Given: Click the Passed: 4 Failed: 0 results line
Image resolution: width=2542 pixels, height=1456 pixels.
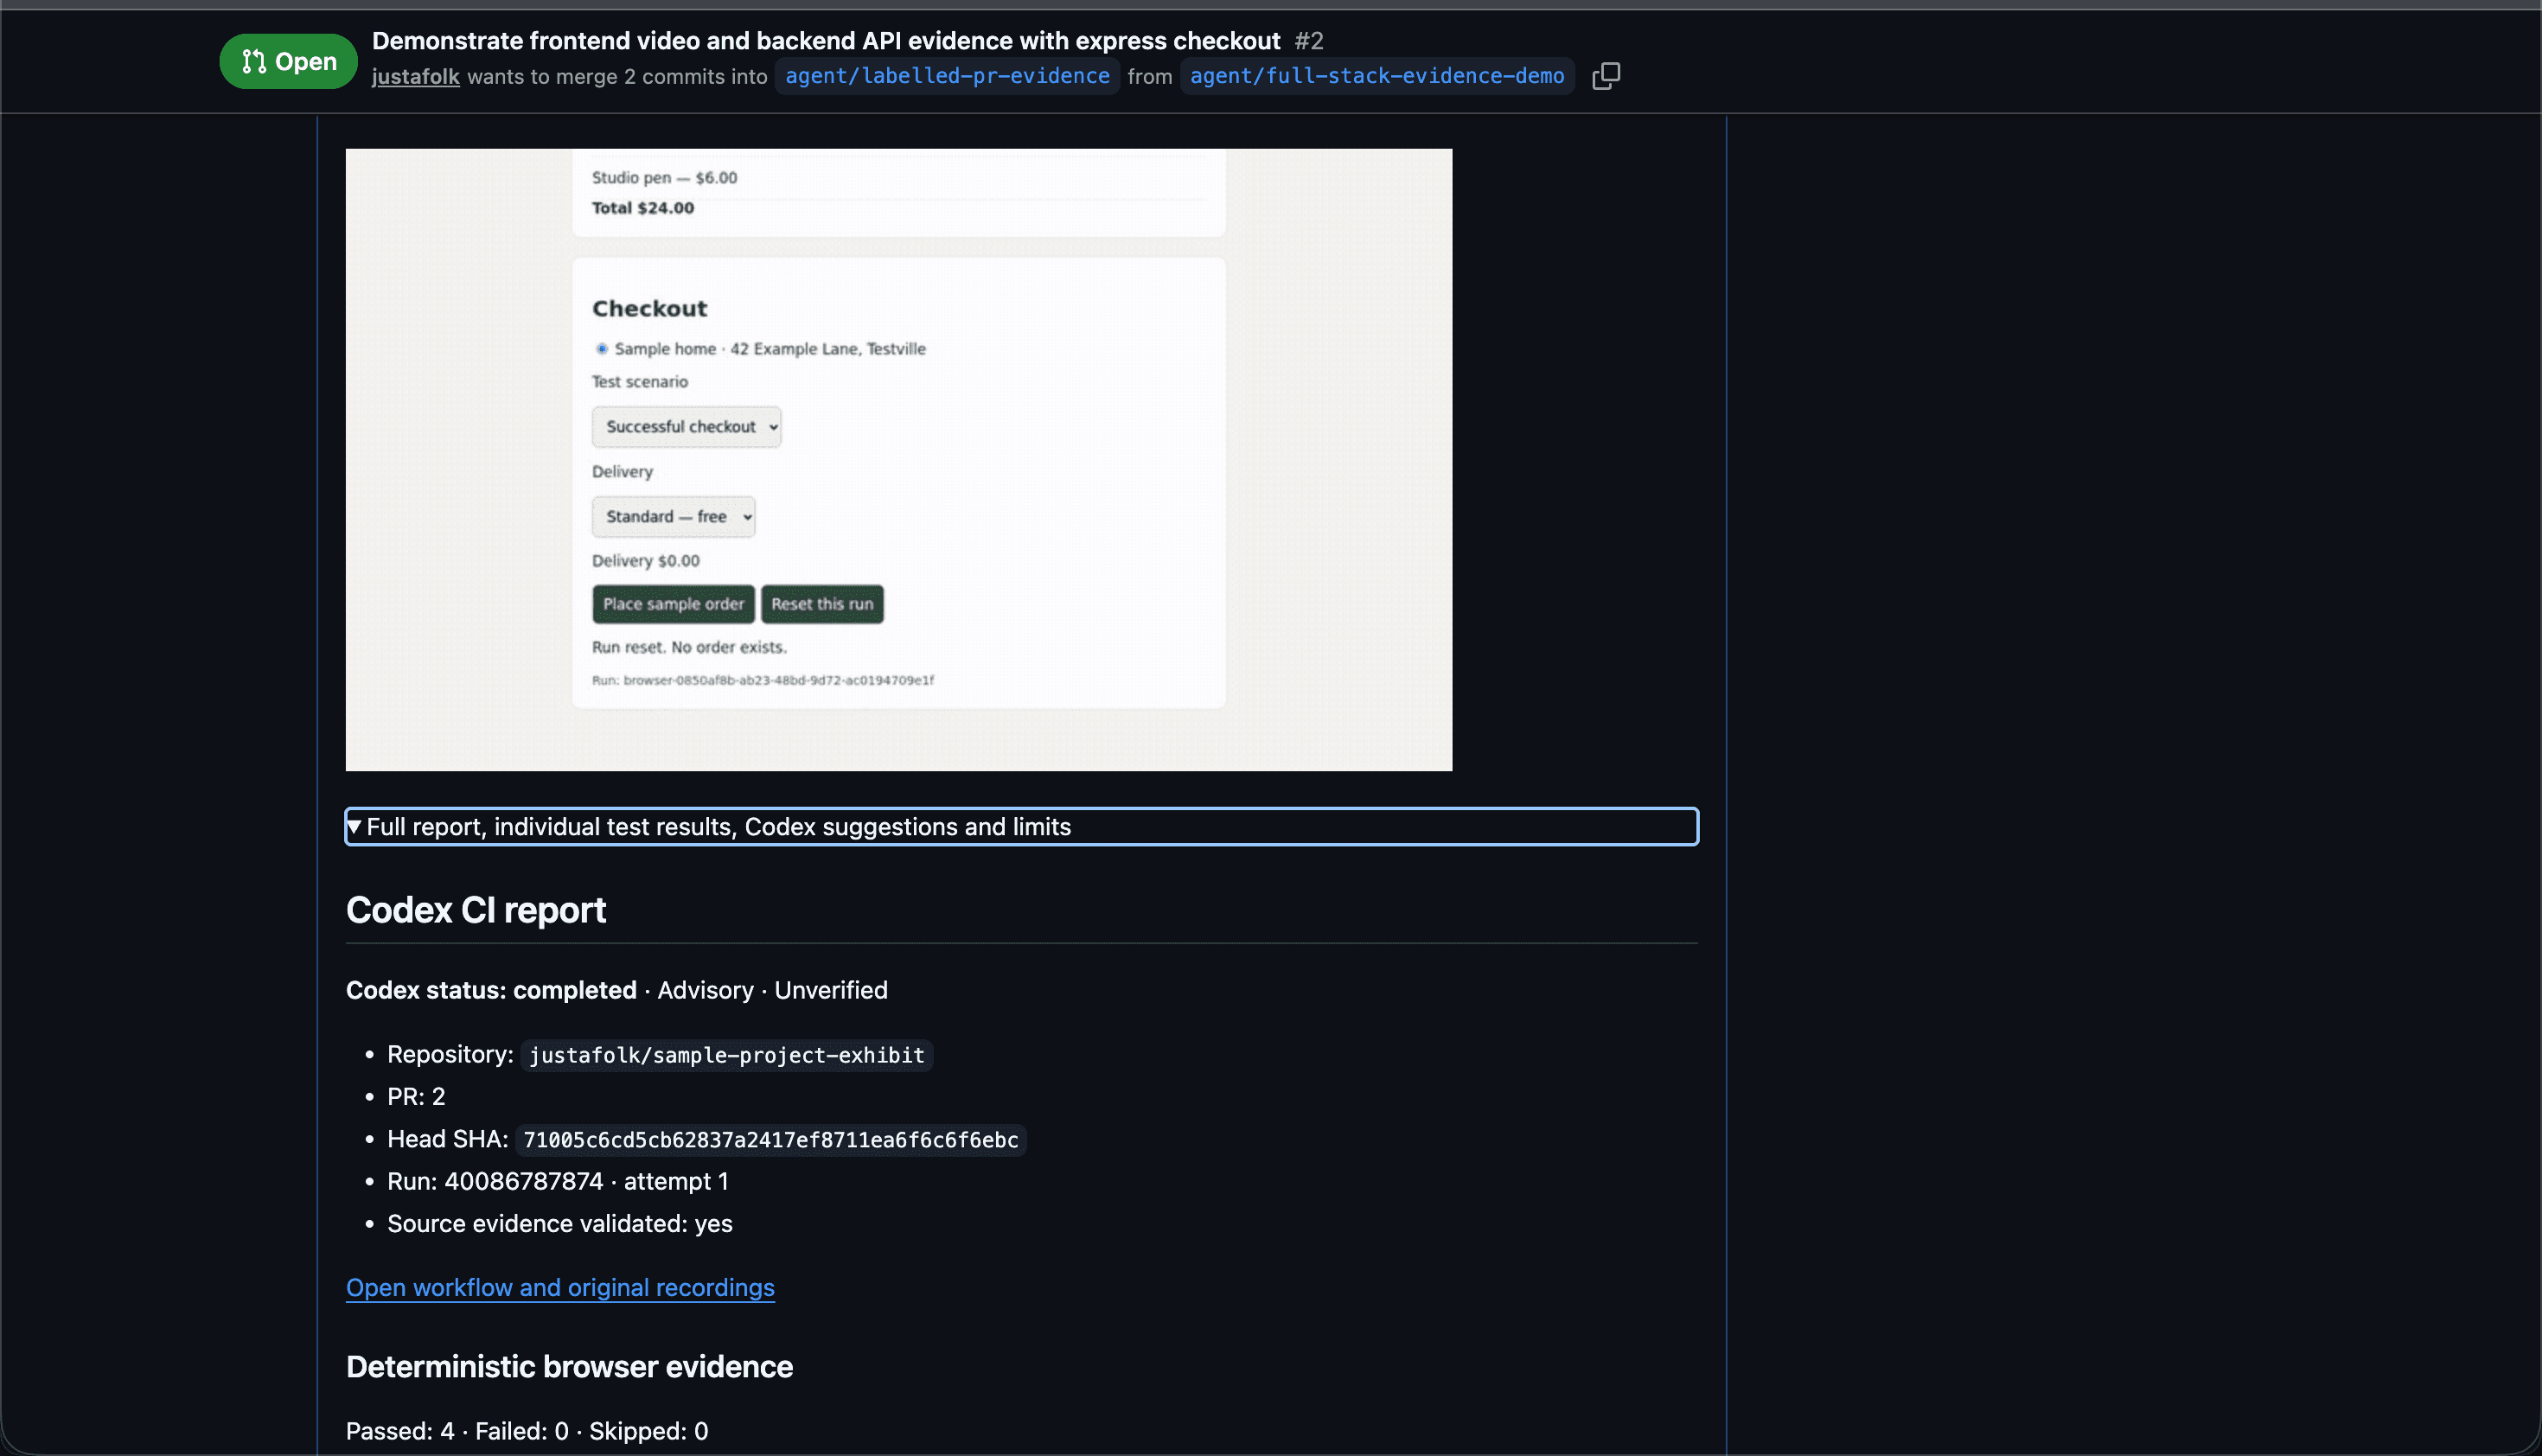Looking at the screenshot, I should point(527,1431).
